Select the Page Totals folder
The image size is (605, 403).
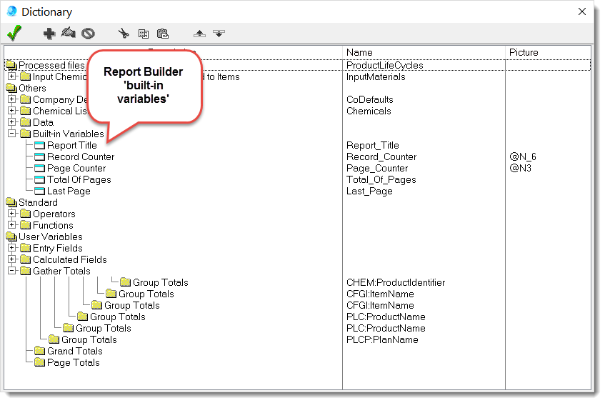(x=74, y=362)
